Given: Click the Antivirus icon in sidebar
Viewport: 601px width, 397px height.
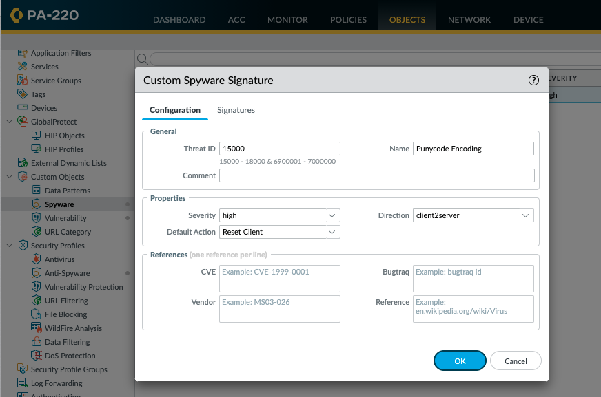Looking at the screenshot, I should point(37,259).
